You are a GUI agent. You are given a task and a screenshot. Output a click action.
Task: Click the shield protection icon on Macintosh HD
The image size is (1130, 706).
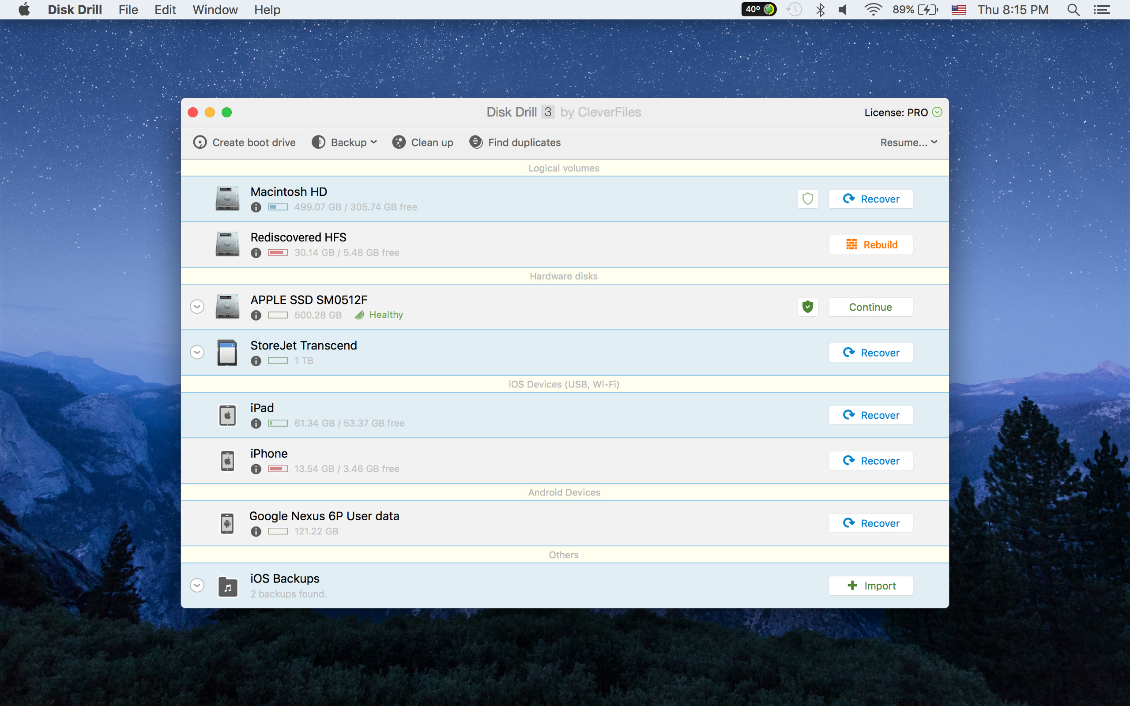[x=808, y=199]
